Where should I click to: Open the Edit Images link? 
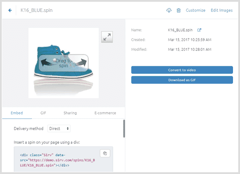[222, 10]
